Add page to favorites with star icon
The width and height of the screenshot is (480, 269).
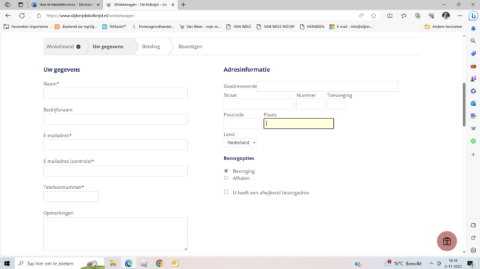(x=373, y=16)
